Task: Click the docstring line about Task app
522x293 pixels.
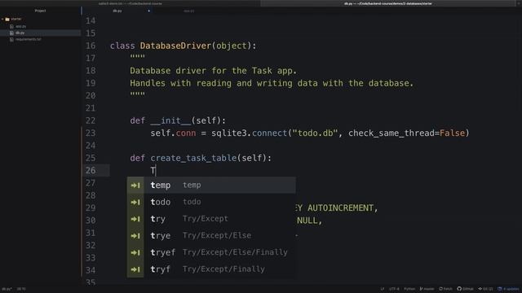Action: pyautogui.click(x=213, y=71)
